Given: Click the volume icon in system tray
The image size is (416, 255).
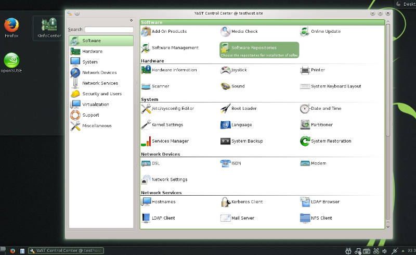Looking at the screenshot, I should (385, 251).
